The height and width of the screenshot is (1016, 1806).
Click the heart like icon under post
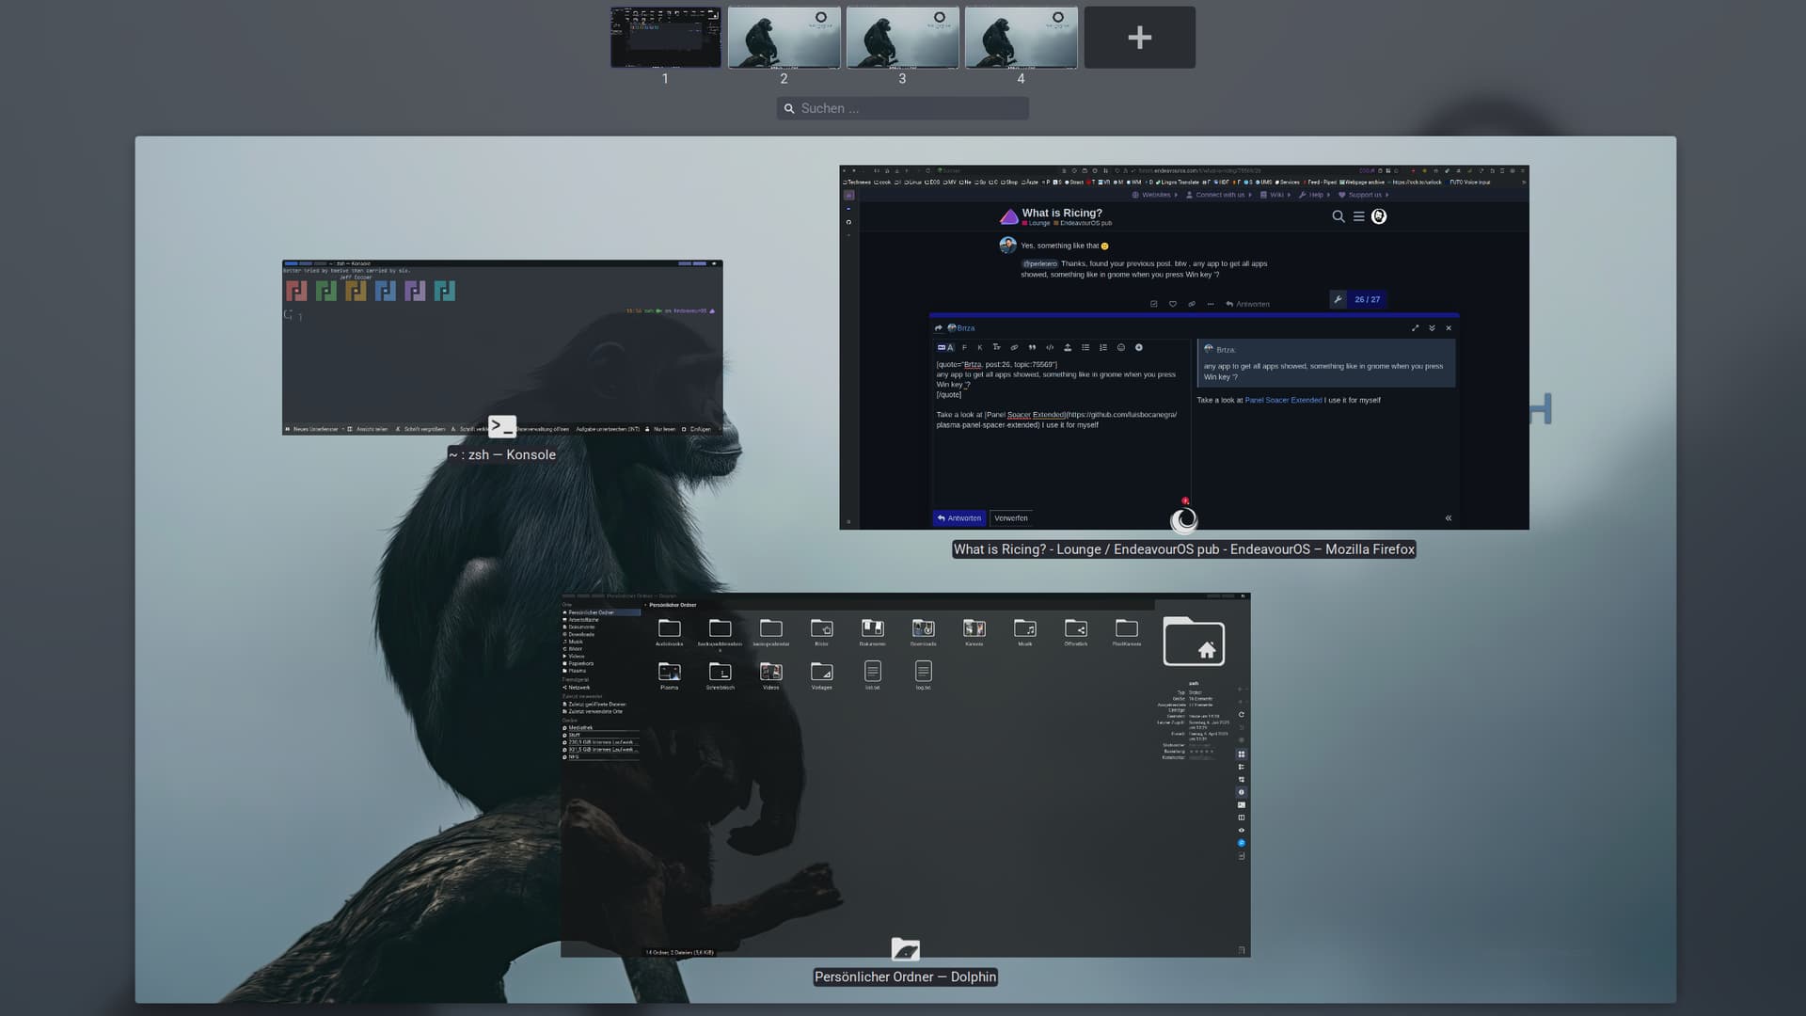[x=1172, y=304]
